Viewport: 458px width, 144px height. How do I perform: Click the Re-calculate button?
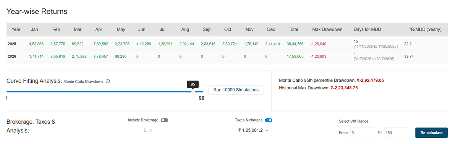point(431,133)
